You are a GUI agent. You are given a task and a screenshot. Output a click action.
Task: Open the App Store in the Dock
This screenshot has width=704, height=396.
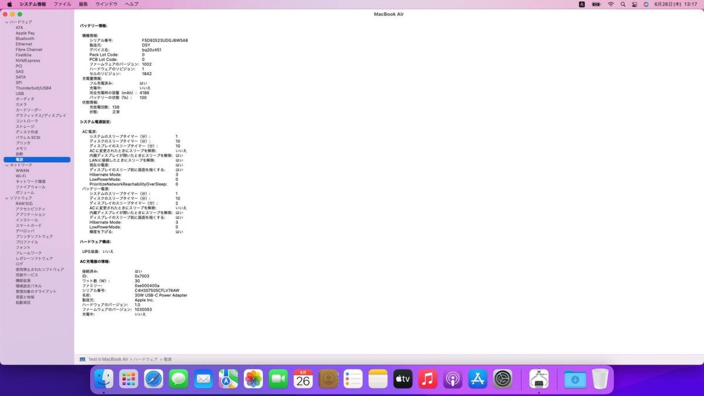pyautogui.click(x=478, y=380)
